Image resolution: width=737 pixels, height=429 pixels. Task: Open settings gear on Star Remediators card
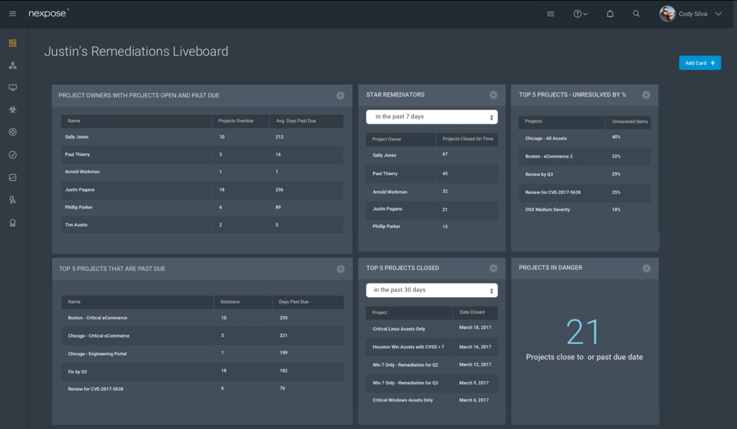click(493, 95)
